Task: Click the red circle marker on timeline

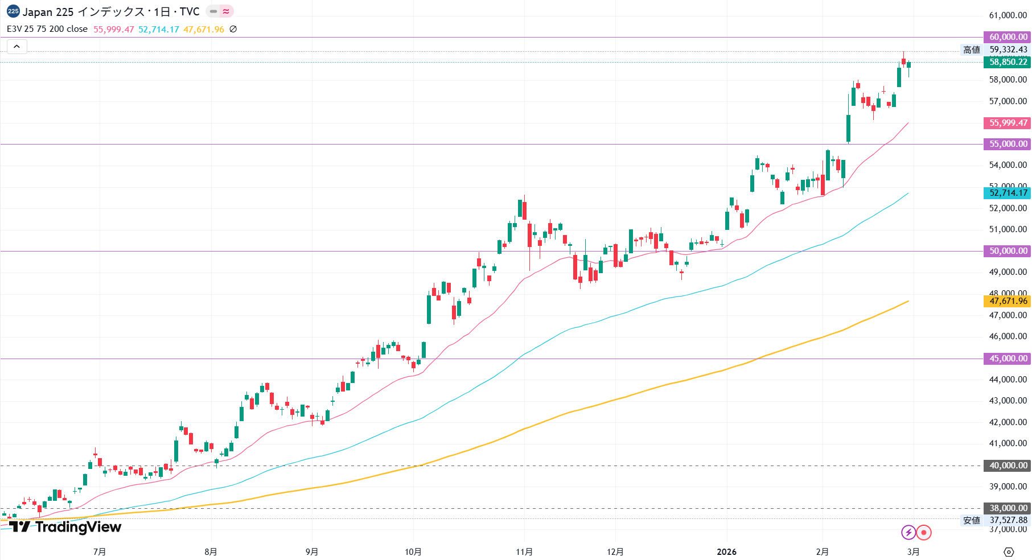Action: coord(924,532)
